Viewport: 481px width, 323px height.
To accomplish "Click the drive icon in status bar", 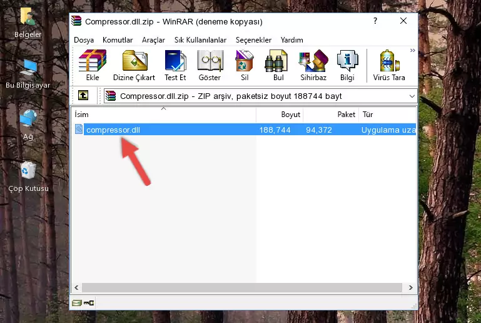I will click(x=77, y=303).
